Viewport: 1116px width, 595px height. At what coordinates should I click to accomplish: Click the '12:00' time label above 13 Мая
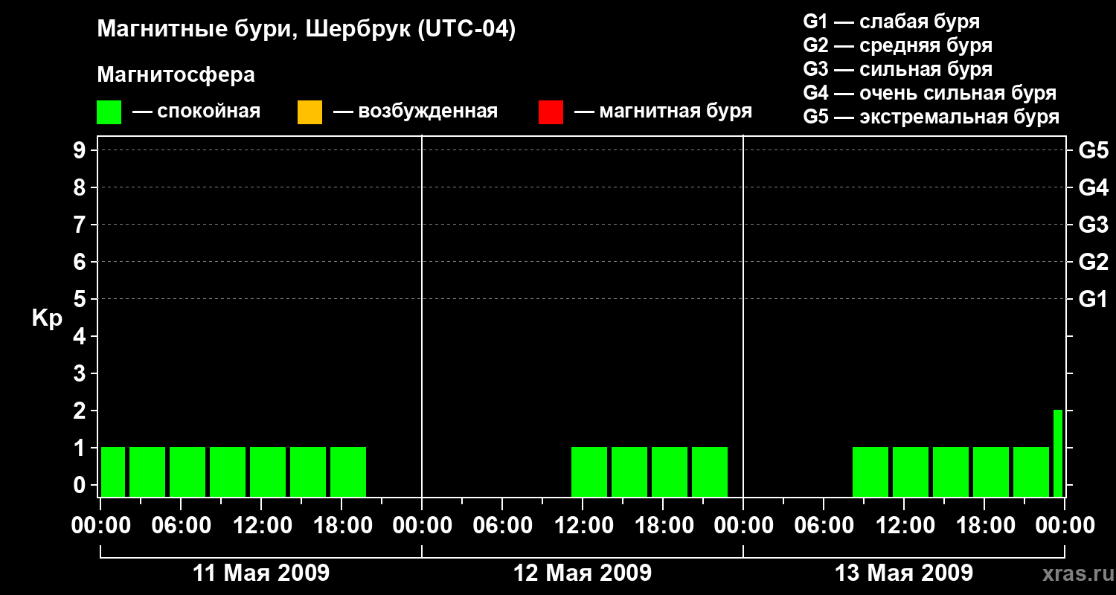click(x=904, y=526)
